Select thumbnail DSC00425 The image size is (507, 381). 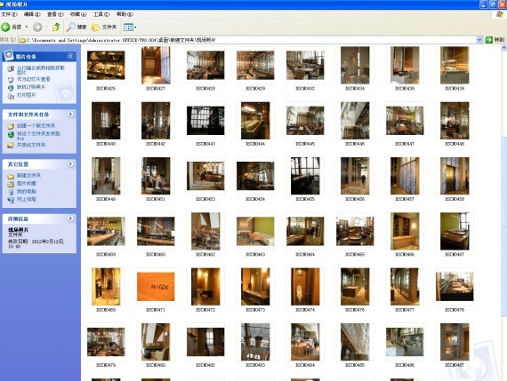coord(106,65)
